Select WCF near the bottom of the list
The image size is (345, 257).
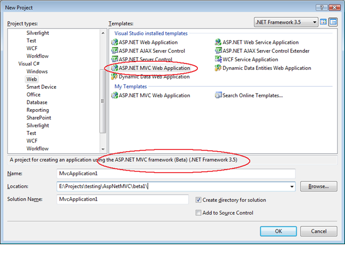[32, 141]
